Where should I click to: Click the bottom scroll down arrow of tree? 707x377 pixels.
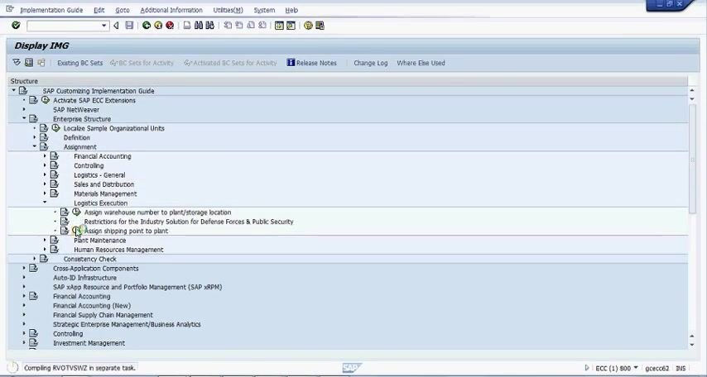(692, 345)
